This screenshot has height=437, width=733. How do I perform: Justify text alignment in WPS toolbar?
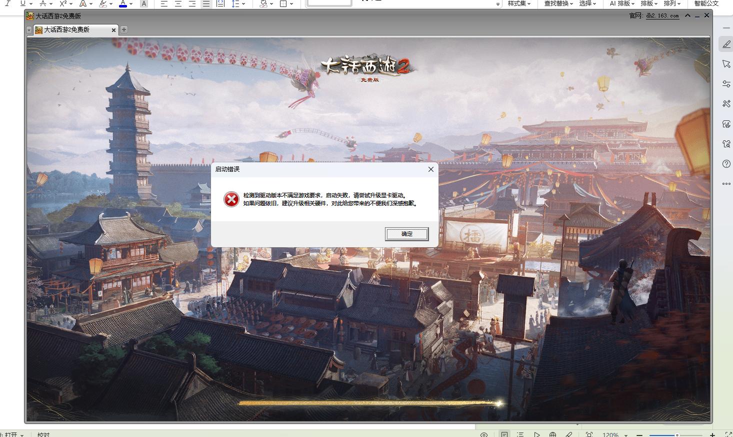[x=206, y=3]
